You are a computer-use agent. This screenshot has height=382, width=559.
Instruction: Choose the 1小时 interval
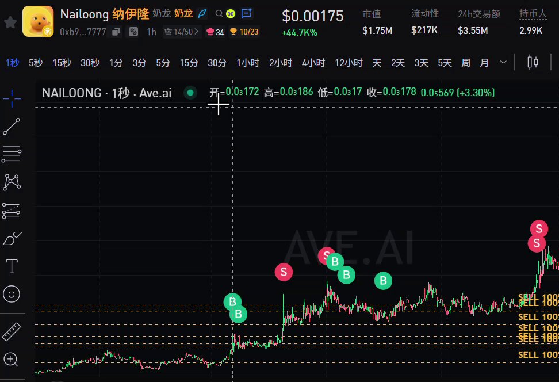[248, 63]
